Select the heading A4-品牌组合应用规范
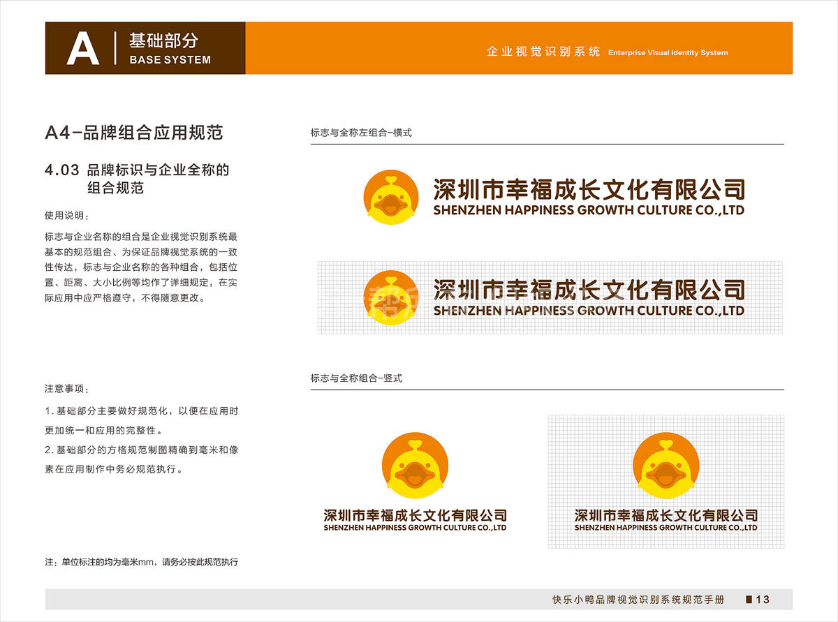The image size is (838, 622). 133,133
